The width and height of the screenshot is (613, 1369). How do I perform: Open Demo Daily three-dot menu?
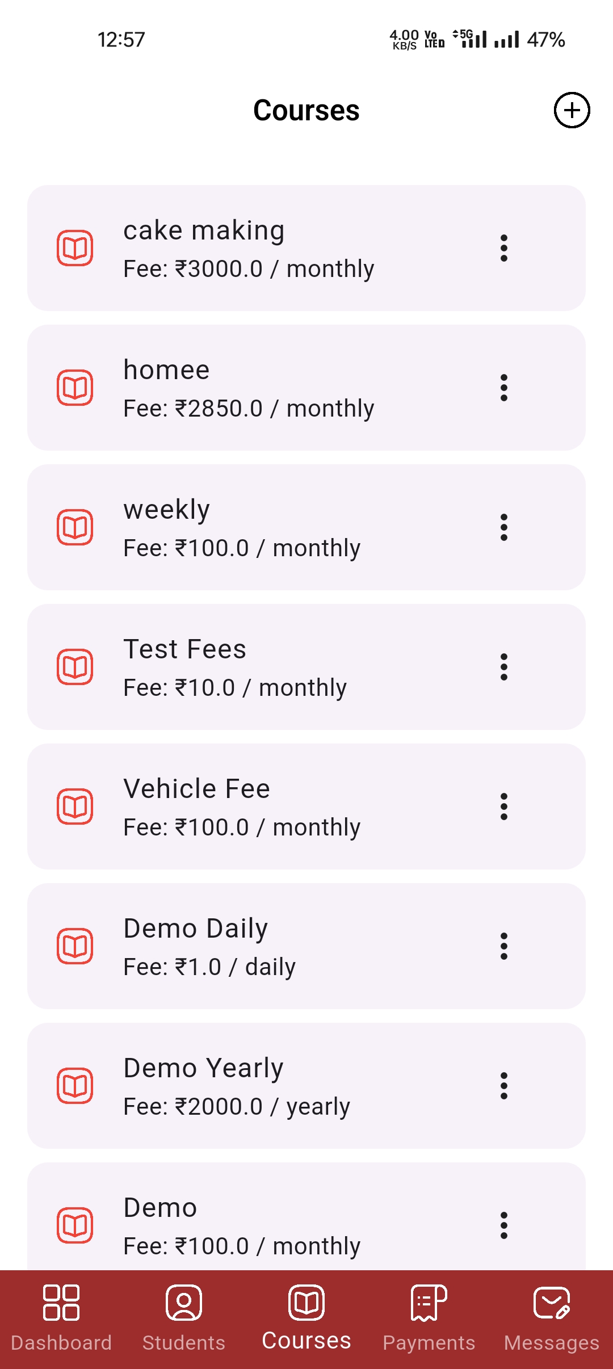[x=503, y=946]
